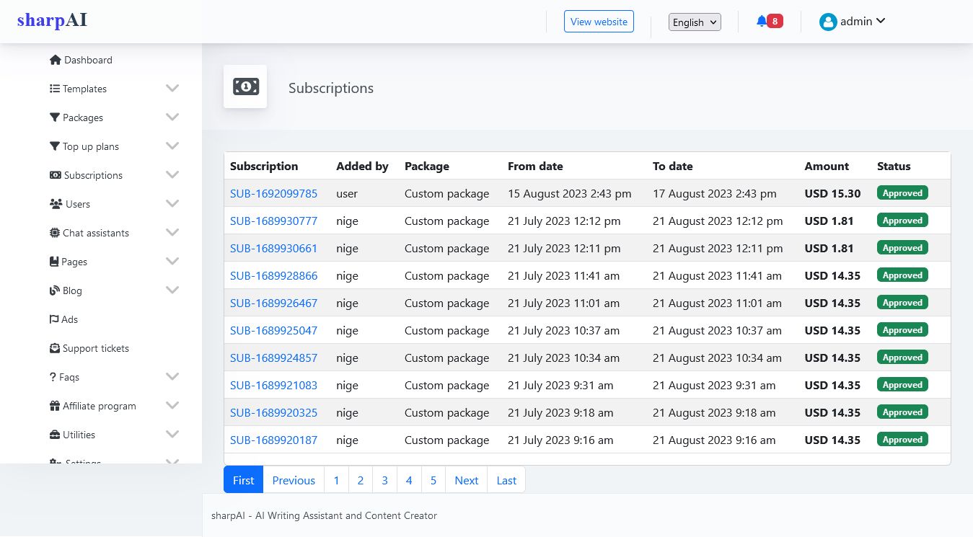Click the Affiliate program gift icon

[55, 406]
